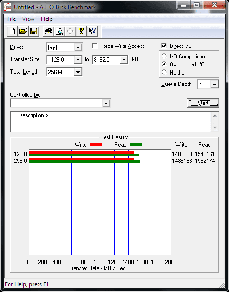Click the Start button
The image size is (229, 292).
point(203,103)
